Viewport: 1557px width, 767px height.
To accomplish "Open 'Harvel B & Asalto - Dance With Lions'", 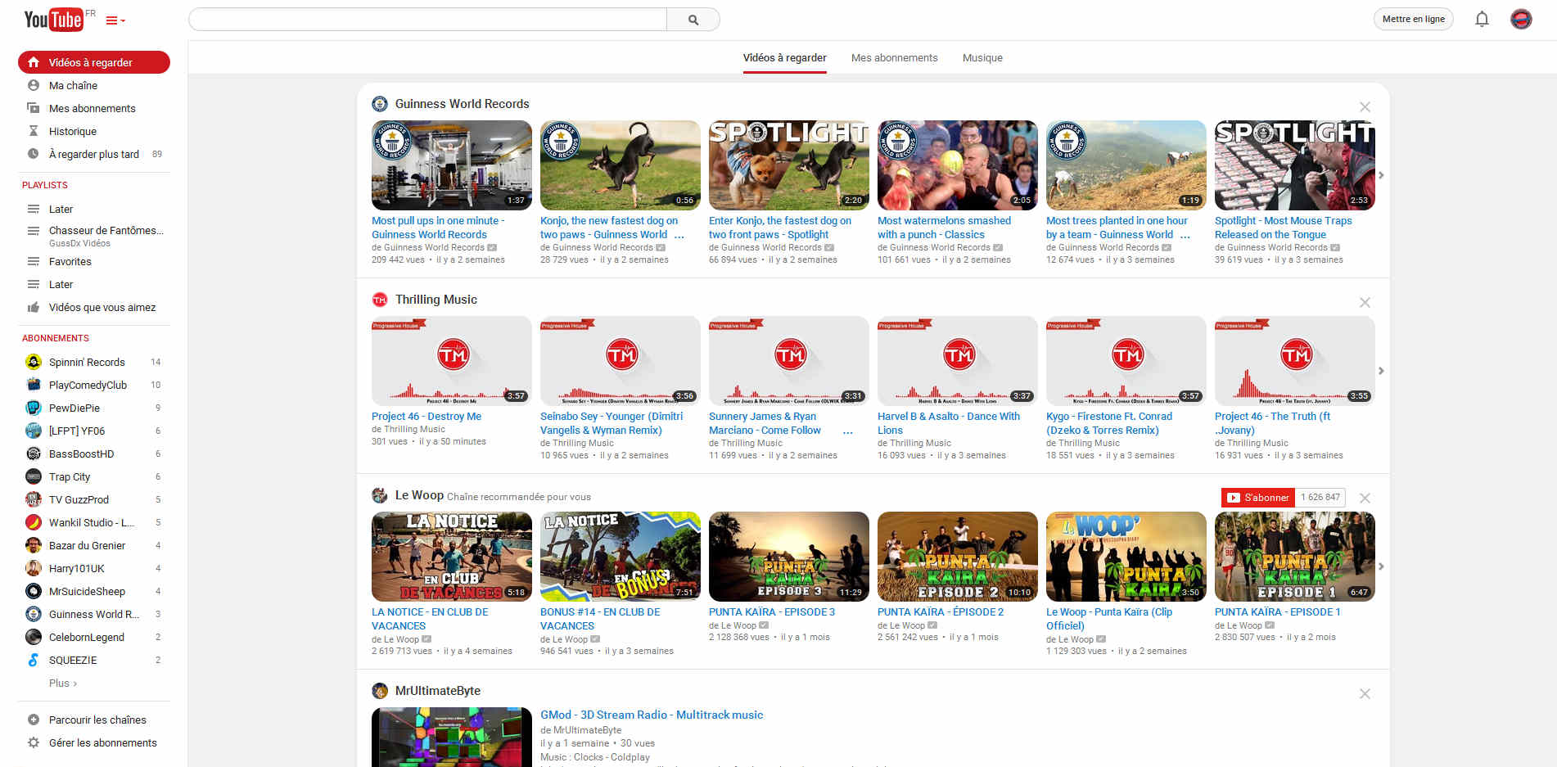I will point(949,423).
